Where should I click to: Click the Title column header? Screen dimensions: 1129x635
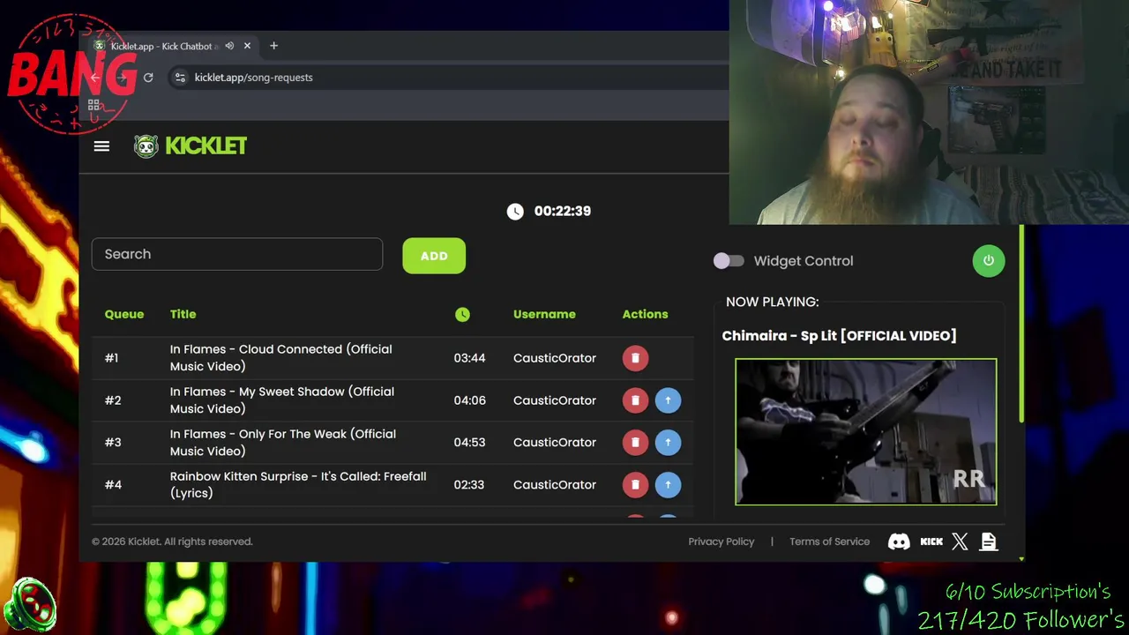point(183,314)
